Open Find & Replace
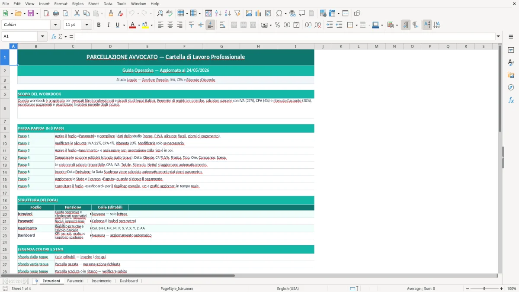 (x=160, y=13)
